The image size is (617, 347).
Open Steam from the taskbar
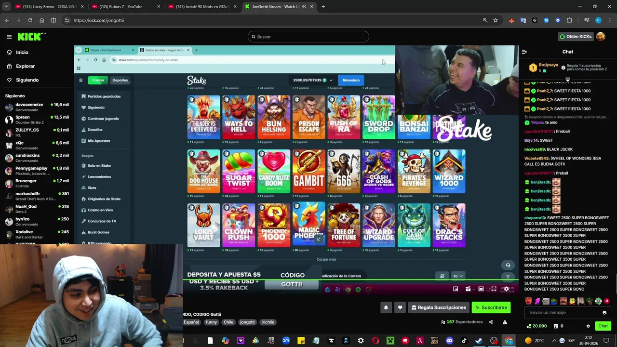479,341
